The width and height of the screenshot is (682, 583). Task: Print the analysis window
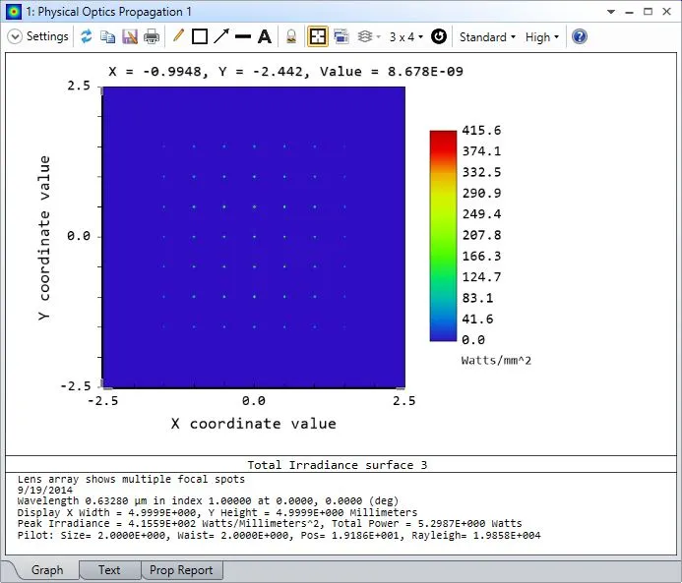click(152, 36)
